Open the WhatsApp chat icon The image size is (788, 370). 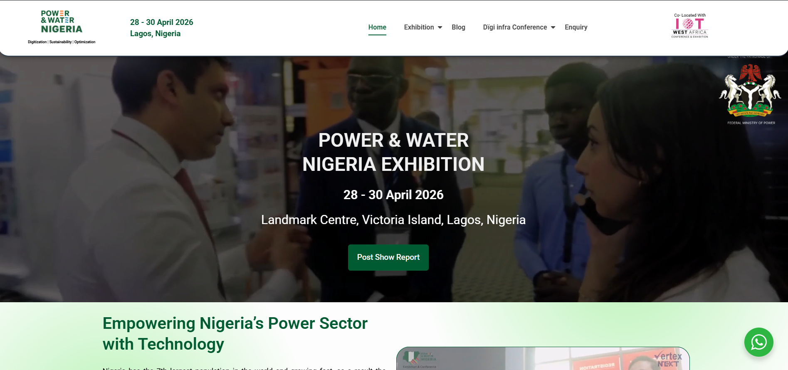tap(758, 342)
